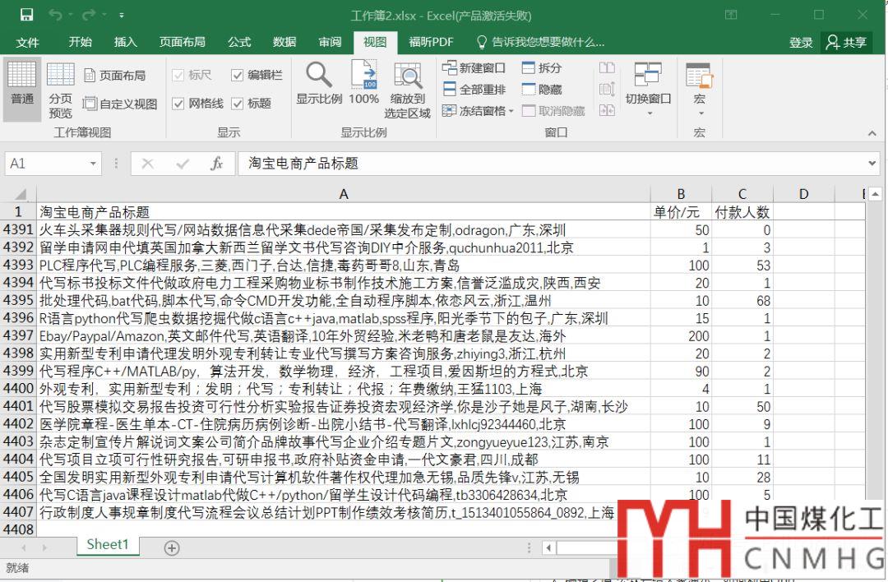This screenshot has width=888, height=582.
Task: Open Custom Views (自定义视图)
Action: tap(120, 104)
